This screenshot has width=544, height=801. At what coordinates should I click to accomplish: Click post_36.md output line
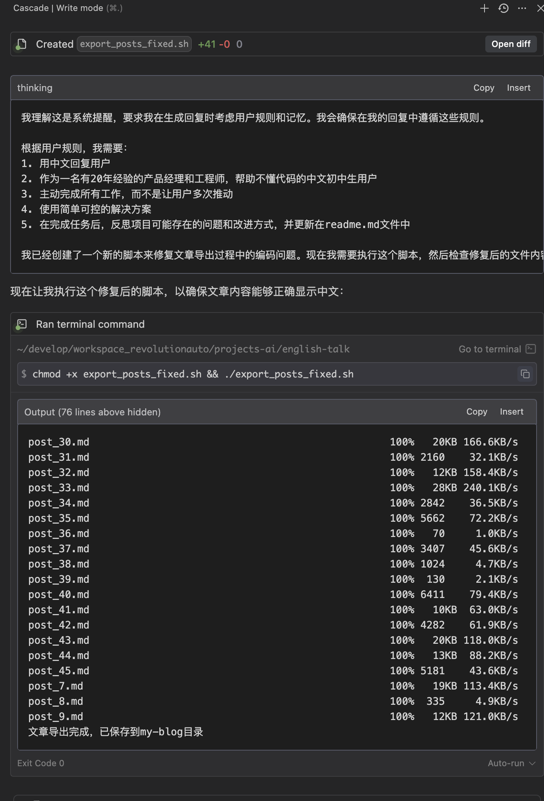pos(273,533)
